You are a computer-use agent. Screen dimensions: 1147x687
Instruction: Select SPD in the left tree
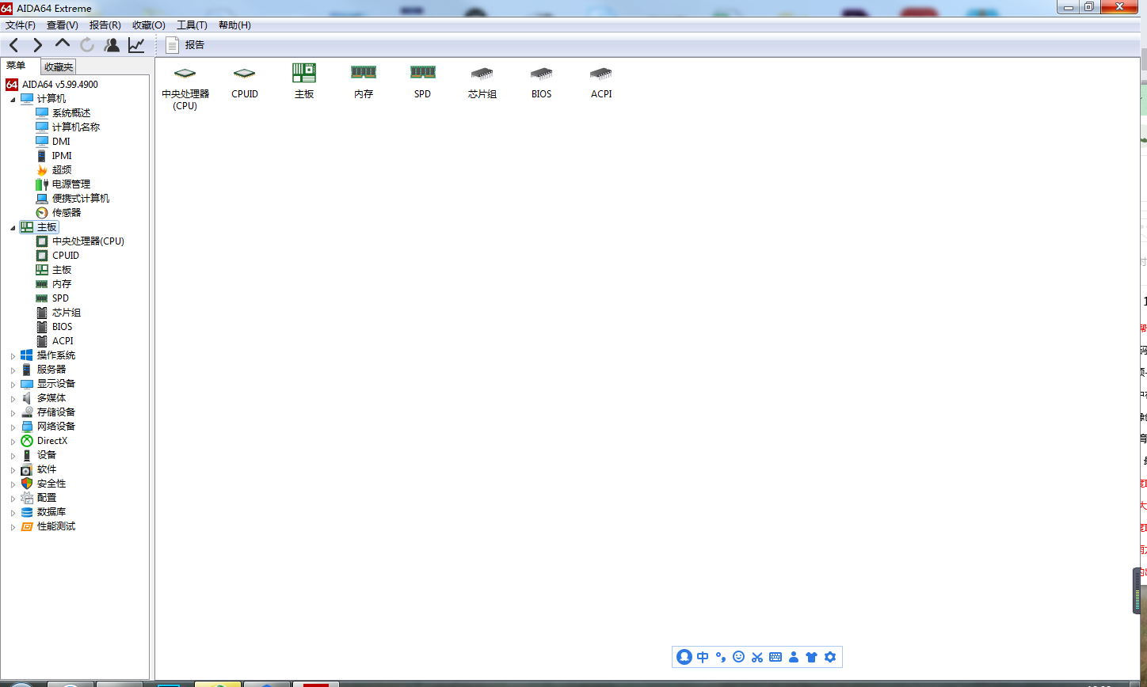60,298
